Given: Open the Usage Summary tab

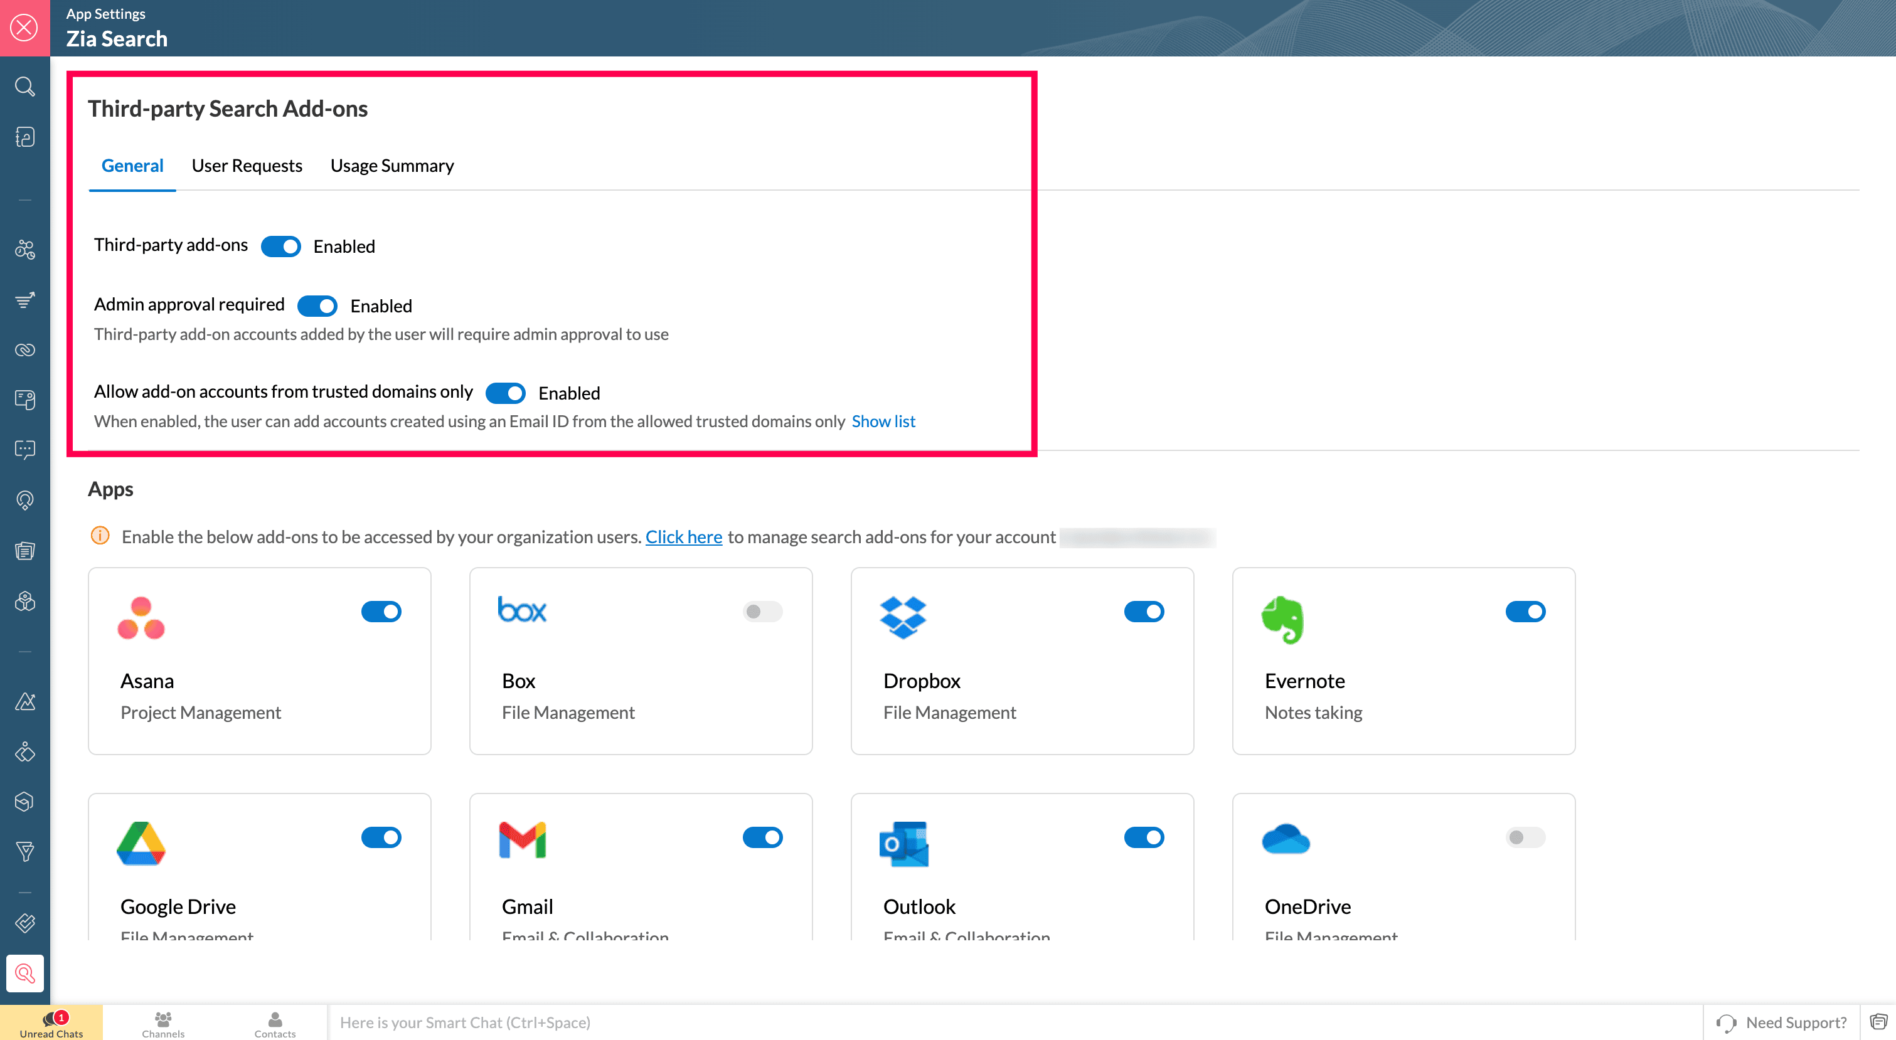Looking at the screenshot, I should (x=391, y=166).
